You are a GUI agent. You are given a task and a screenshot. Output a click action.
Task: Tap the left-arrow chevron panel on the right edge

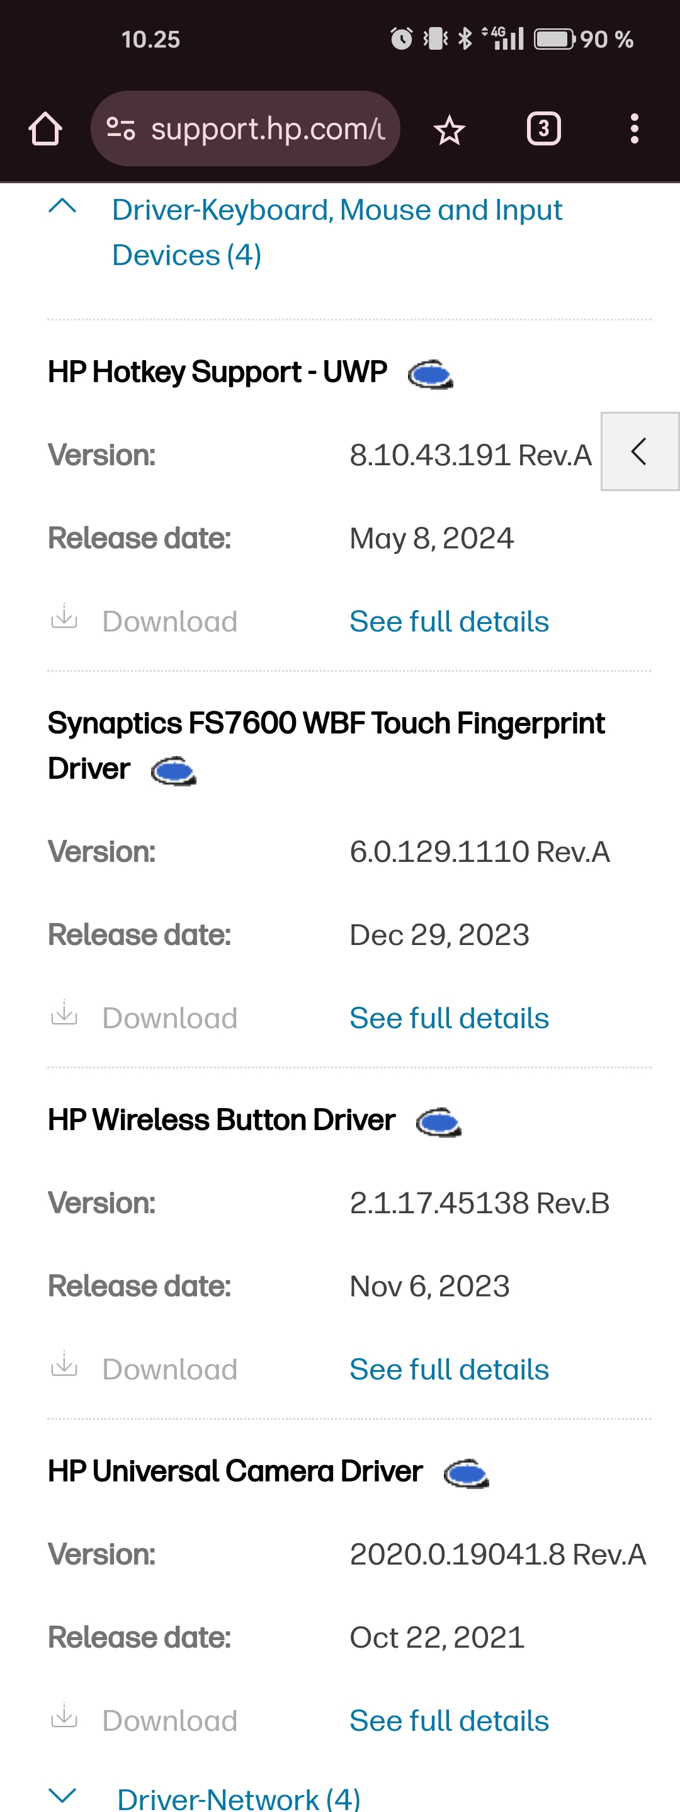click(638, 452)
